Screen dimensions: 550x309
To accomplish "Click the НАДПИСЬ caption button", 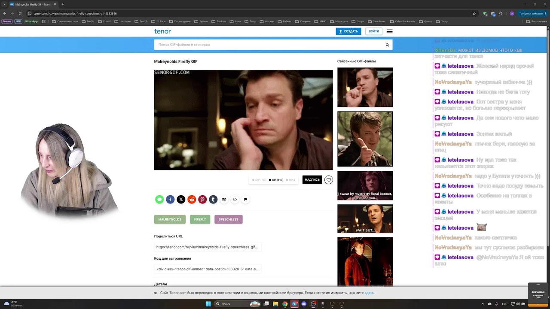I will [312, 180].
